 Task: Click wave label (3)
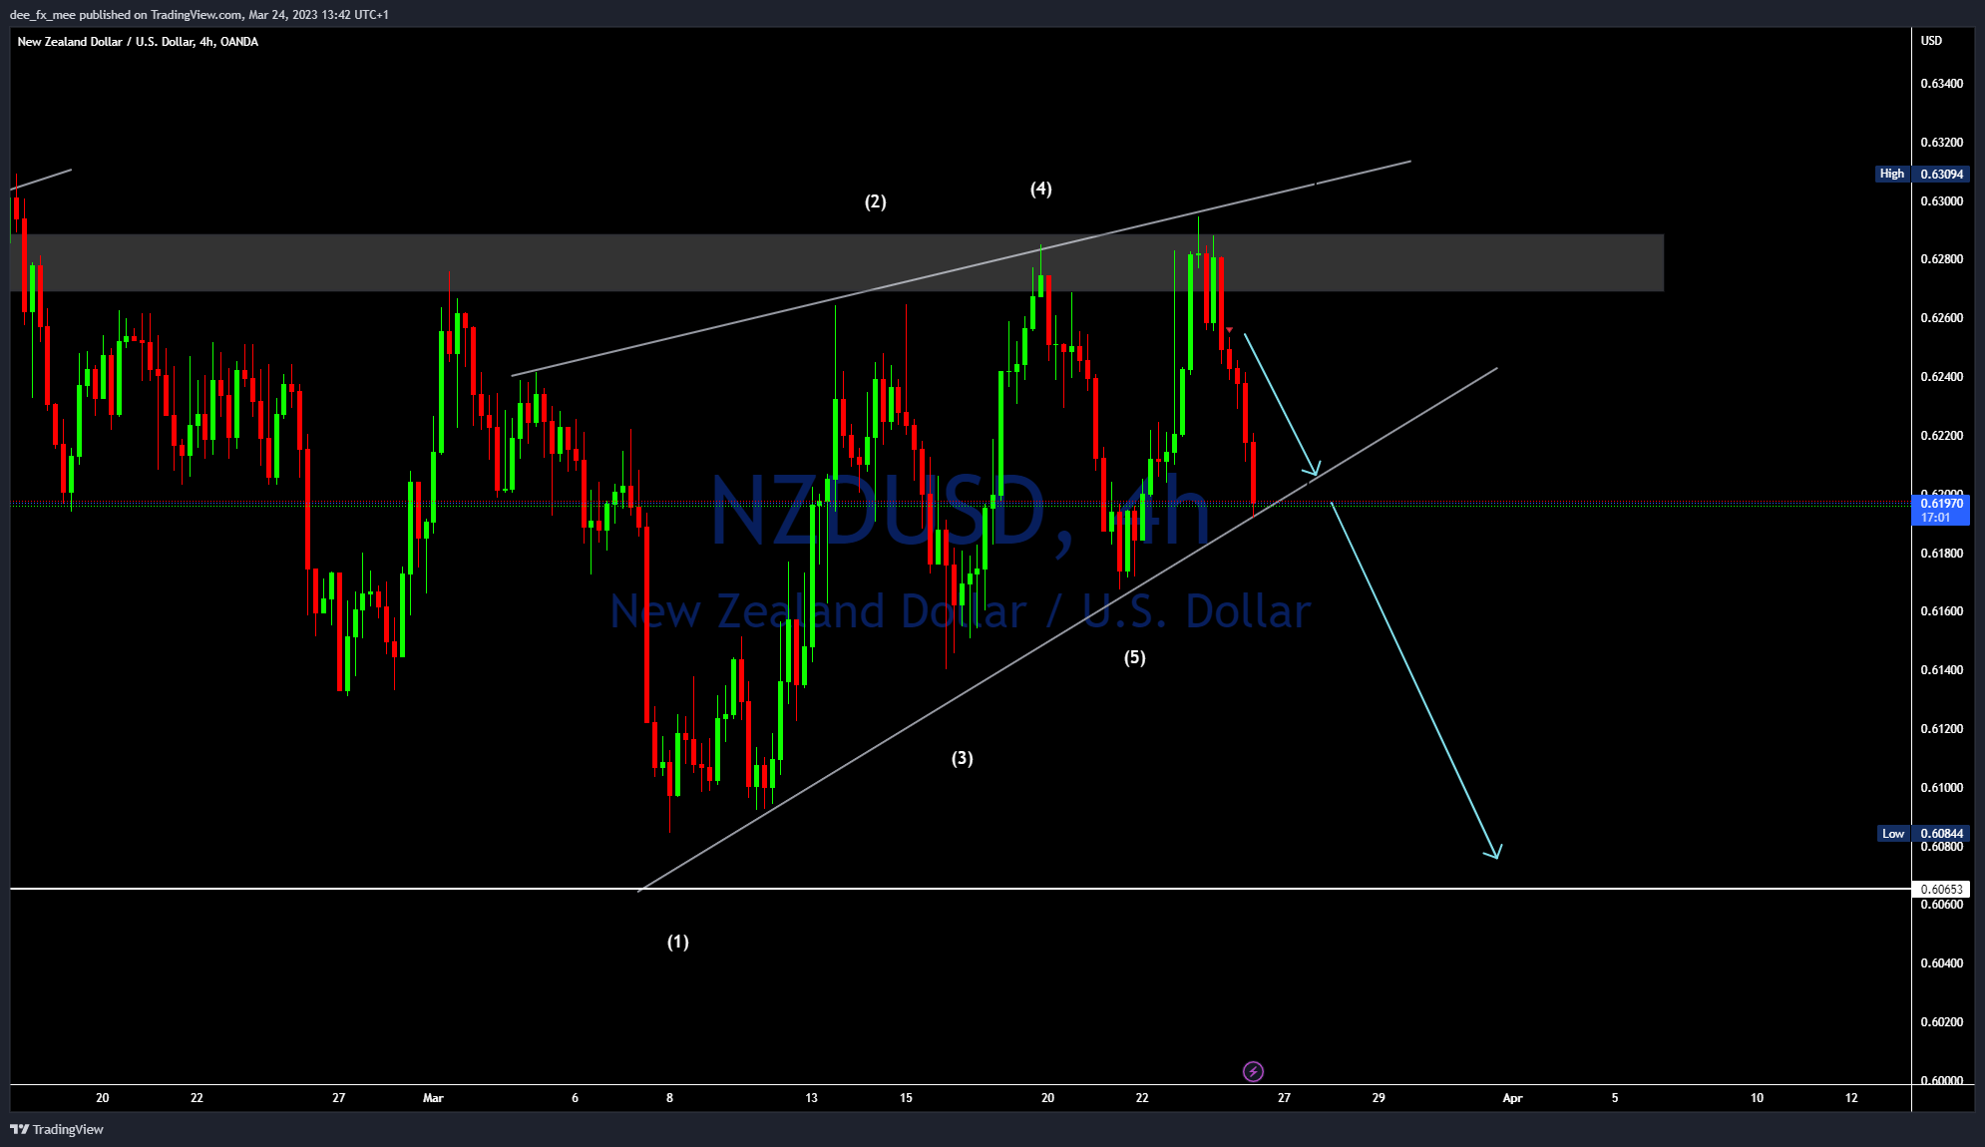click(962, 758)
